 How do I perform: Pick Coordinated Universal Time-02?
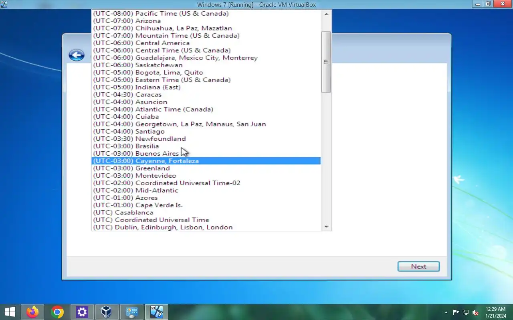[x=206, y=183]
